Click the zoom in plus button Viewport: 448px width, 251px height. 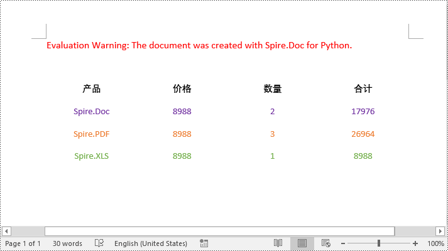point(415,243)
